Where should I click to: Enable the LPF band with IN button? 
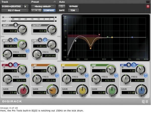coord(57,51)
